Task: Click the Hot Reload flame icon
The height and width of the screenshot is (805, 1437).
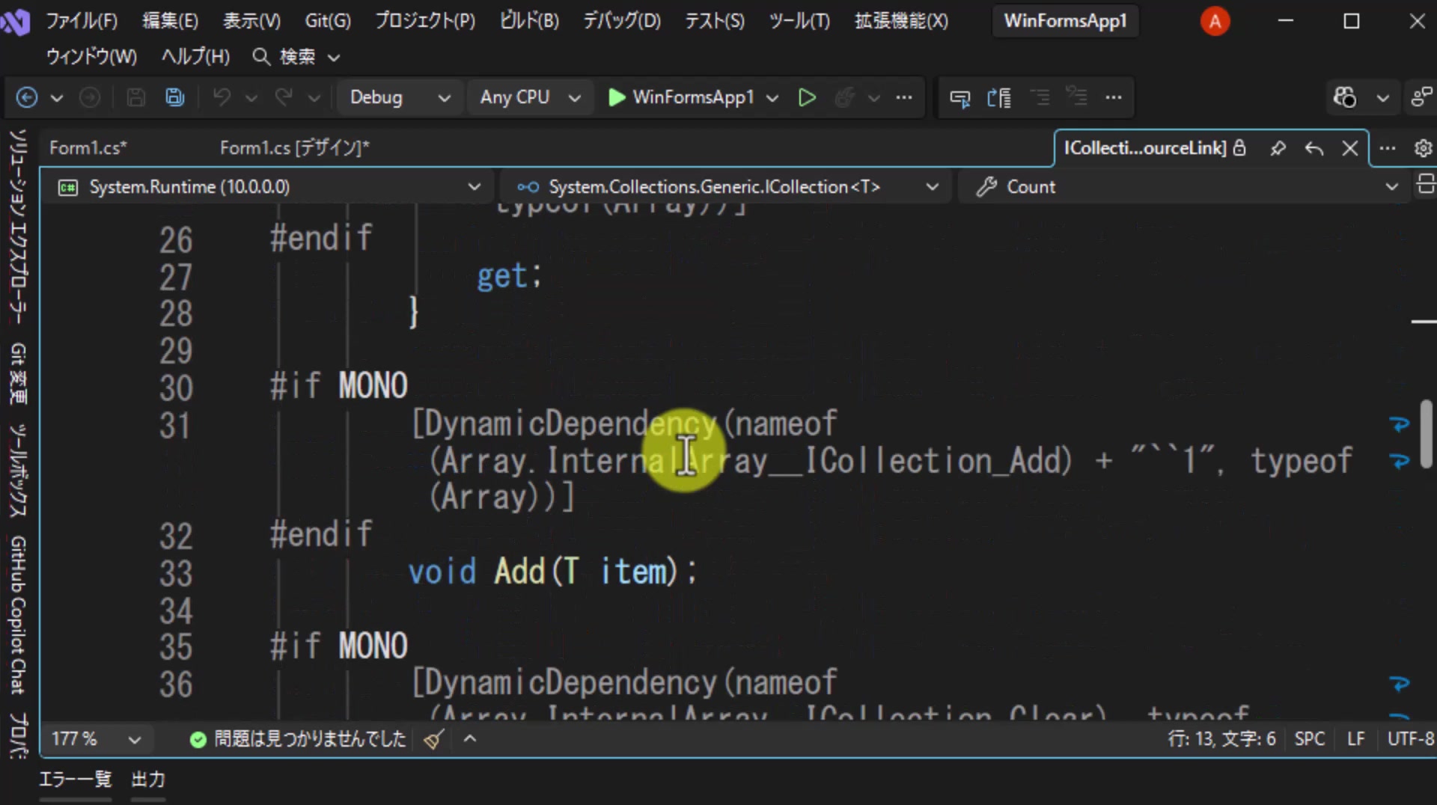Action: (845, 97)
